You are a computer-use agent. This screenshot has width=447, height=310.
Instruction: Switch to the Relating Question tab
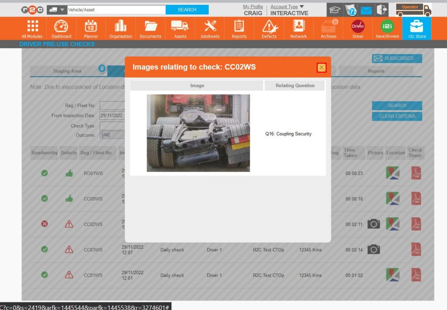coord(295,86)
